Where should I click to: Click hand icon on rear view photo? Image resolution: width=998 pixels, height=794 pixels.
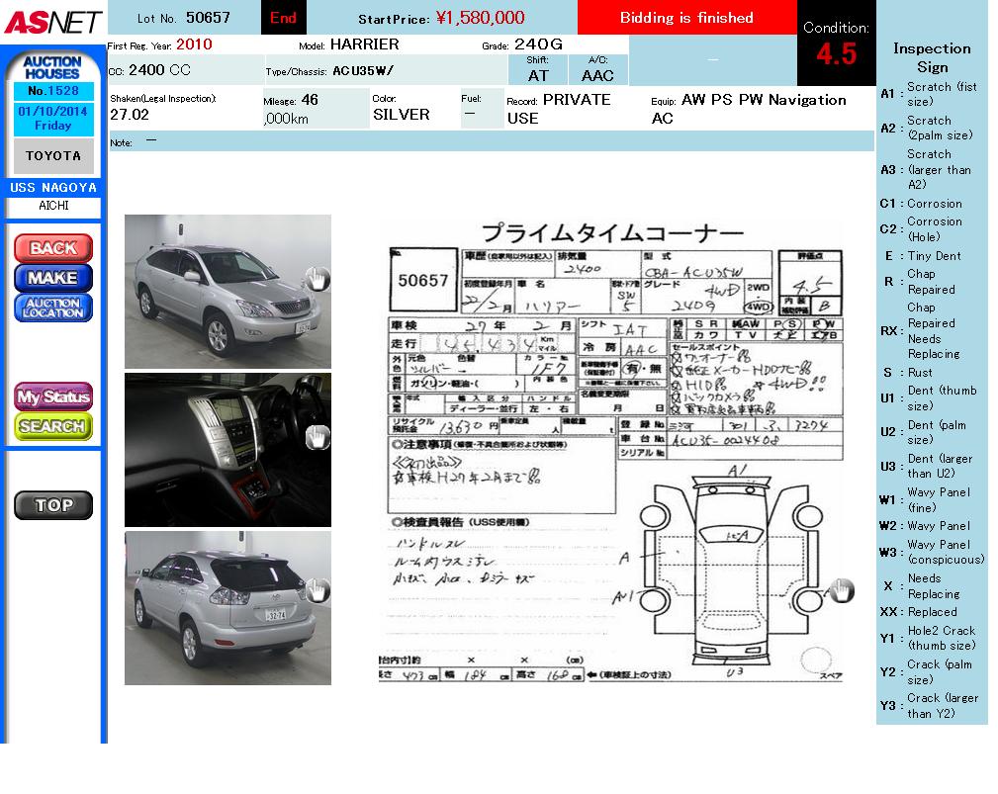(317, 591)
